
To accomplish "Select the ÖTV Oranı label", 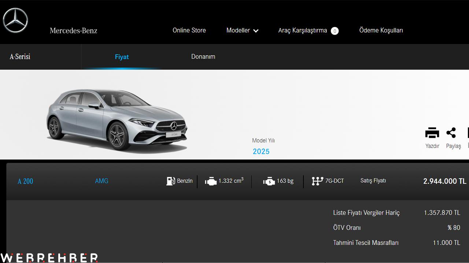I will 347,228.
